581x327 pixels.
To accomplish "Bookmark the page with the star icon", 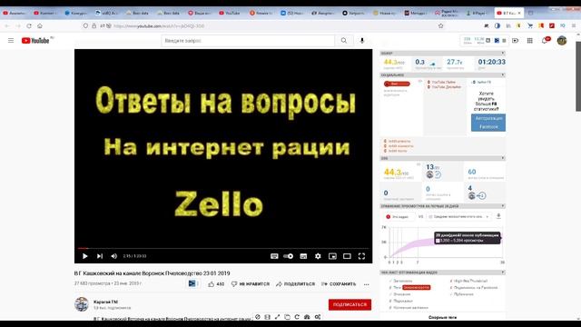I will pyautogui.click(x=440, y=26).
